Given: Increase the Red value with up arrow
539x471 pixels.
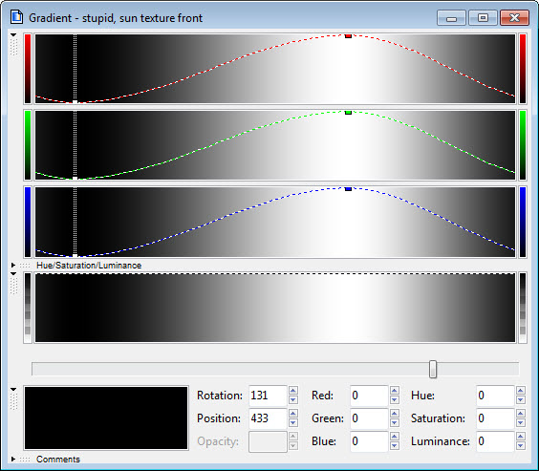Looking at the screenshot, I should click(395, 391).
